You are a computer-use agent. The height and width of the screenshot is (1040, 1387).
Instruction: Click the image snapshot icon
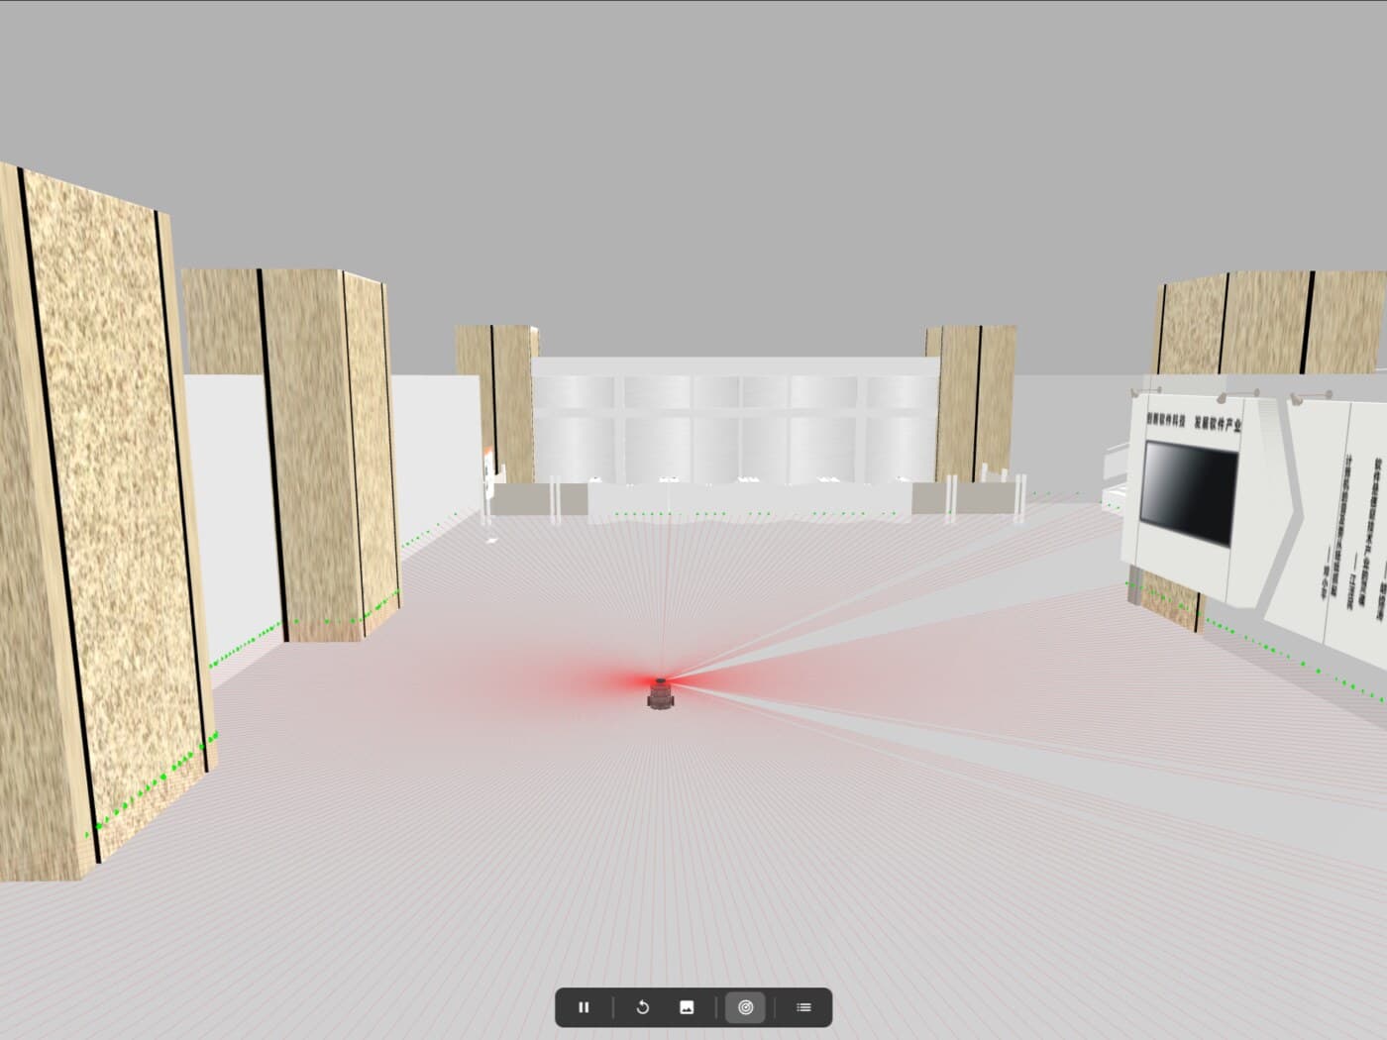(x=687, y=1007)
